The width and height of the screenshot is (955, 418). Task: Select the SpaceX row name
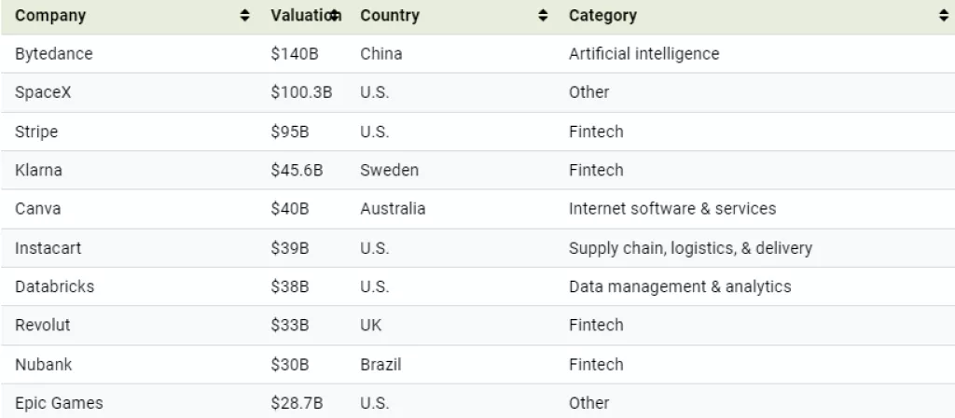(43, 92)
